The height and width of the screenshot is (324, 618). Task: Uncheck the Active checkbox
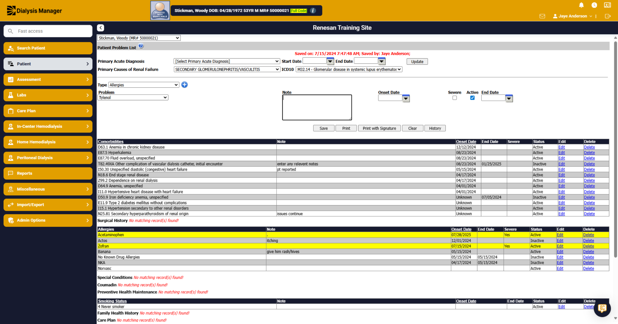[472, 98]
